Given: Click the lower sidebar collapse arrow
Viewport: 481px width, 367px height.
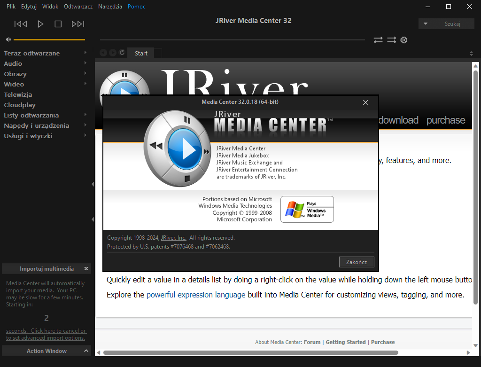Looking at the screenshot, I should (93, 219).
